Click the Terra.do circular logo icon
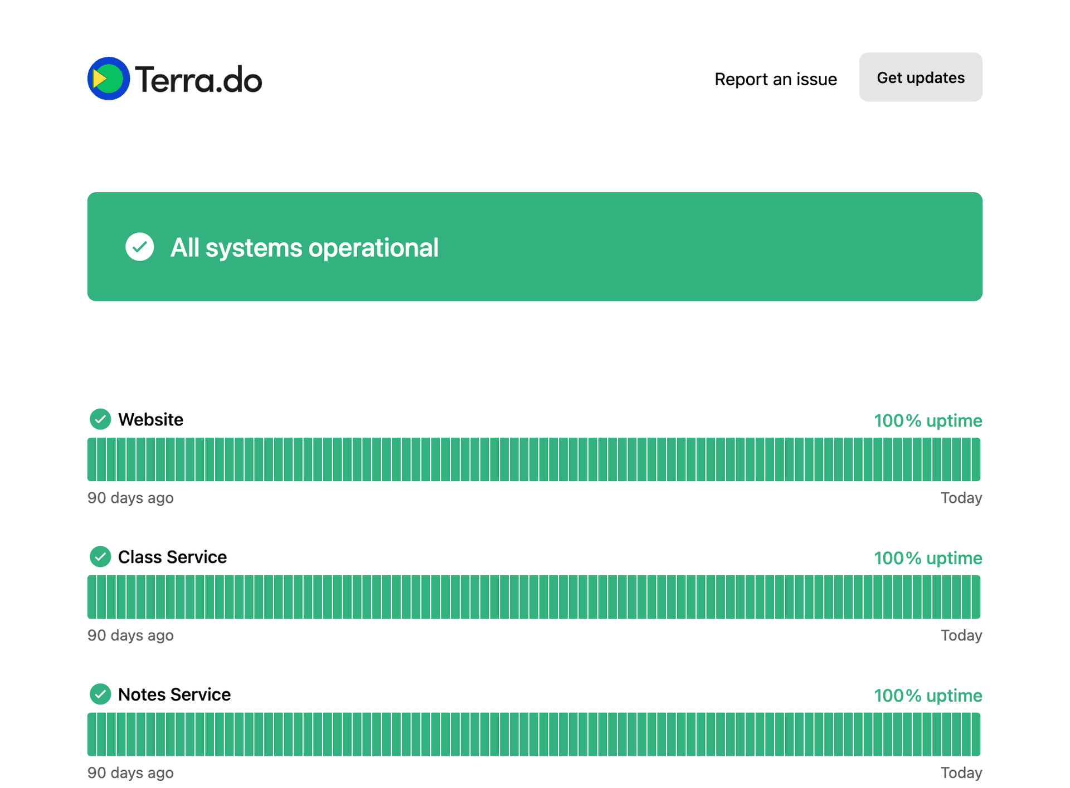 [x=109, y=79]
